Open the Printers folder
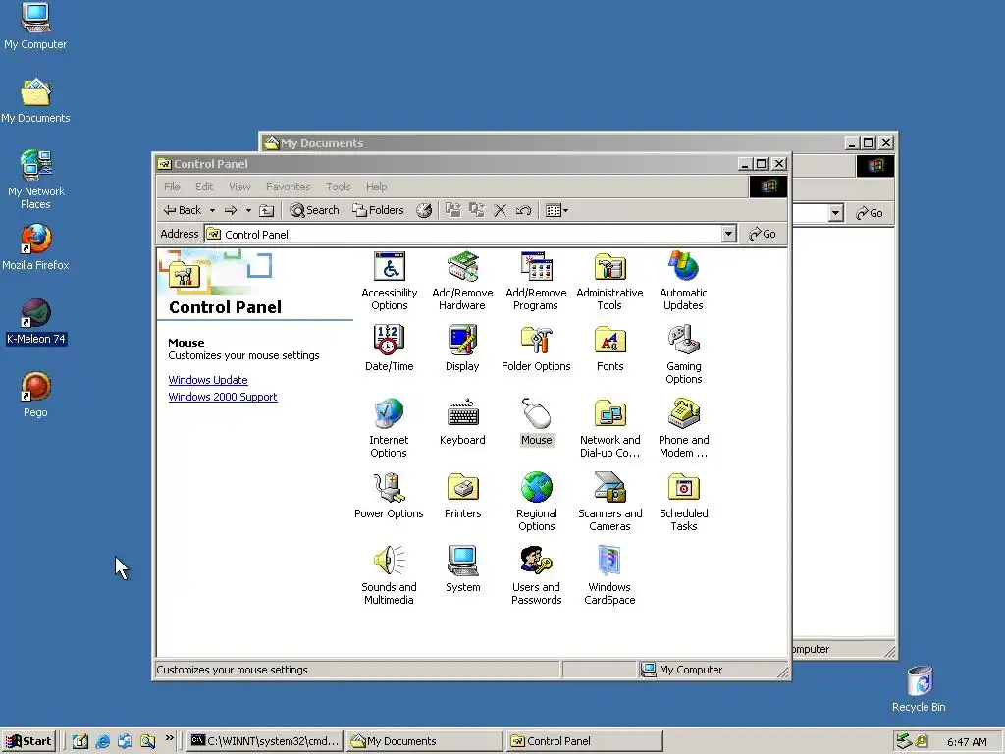 pos(463,496)
